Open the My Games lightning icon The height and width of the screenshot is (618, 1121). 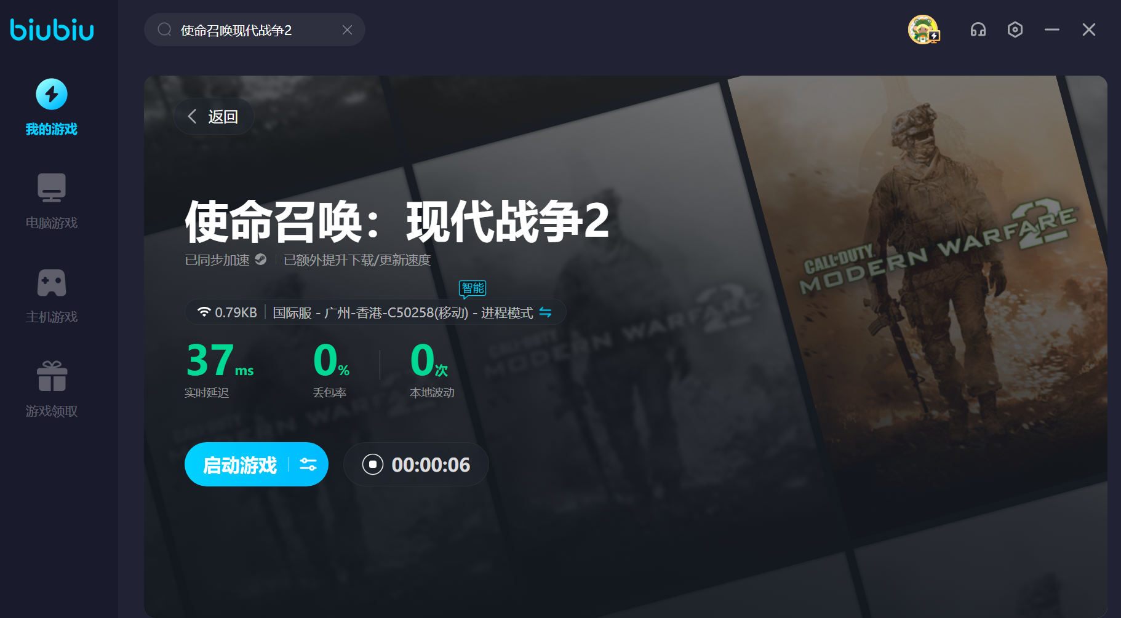pos(52,94)
